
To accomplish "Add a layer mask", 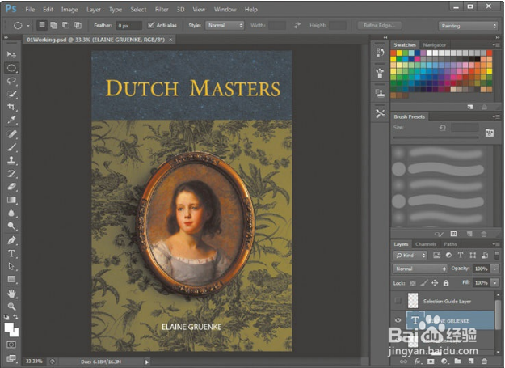I will click(x=431, y=362).
